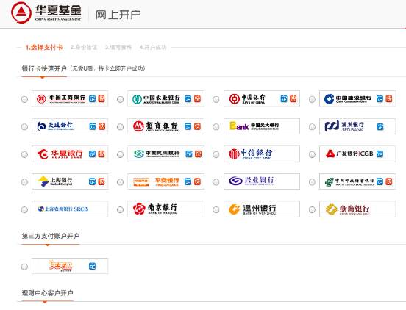Screen dimensions: 406x310
Task: Click the 天天盈 payment logo card
Action: 70,266
